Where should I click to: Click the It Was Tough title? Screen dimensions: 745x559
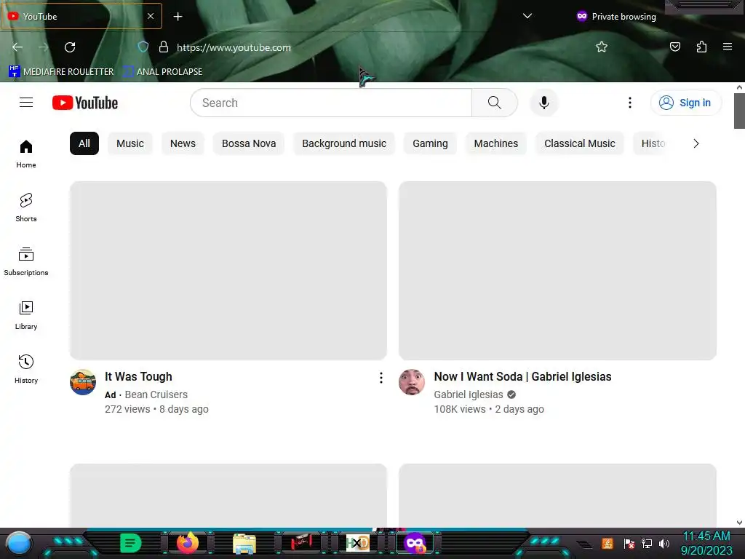point(138,376)
